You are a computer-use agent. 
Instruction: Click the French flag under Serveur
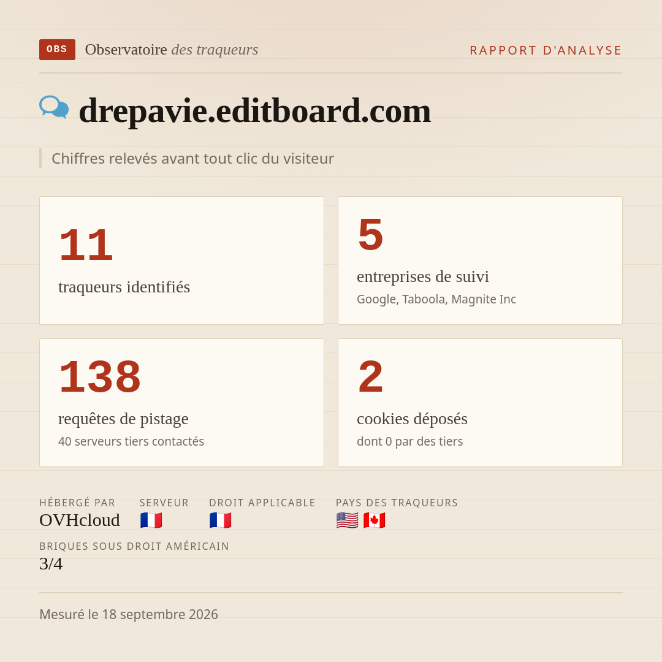151,520
